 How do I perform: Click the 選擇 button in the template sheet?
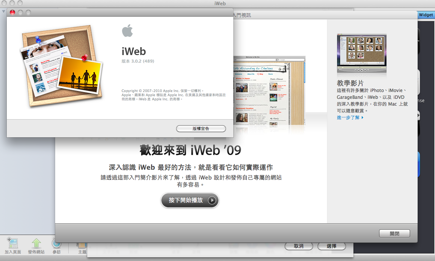[332, 246]
